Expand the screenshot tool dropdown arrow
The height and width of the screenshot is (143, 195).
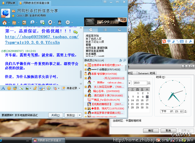[x=44, y=88]
